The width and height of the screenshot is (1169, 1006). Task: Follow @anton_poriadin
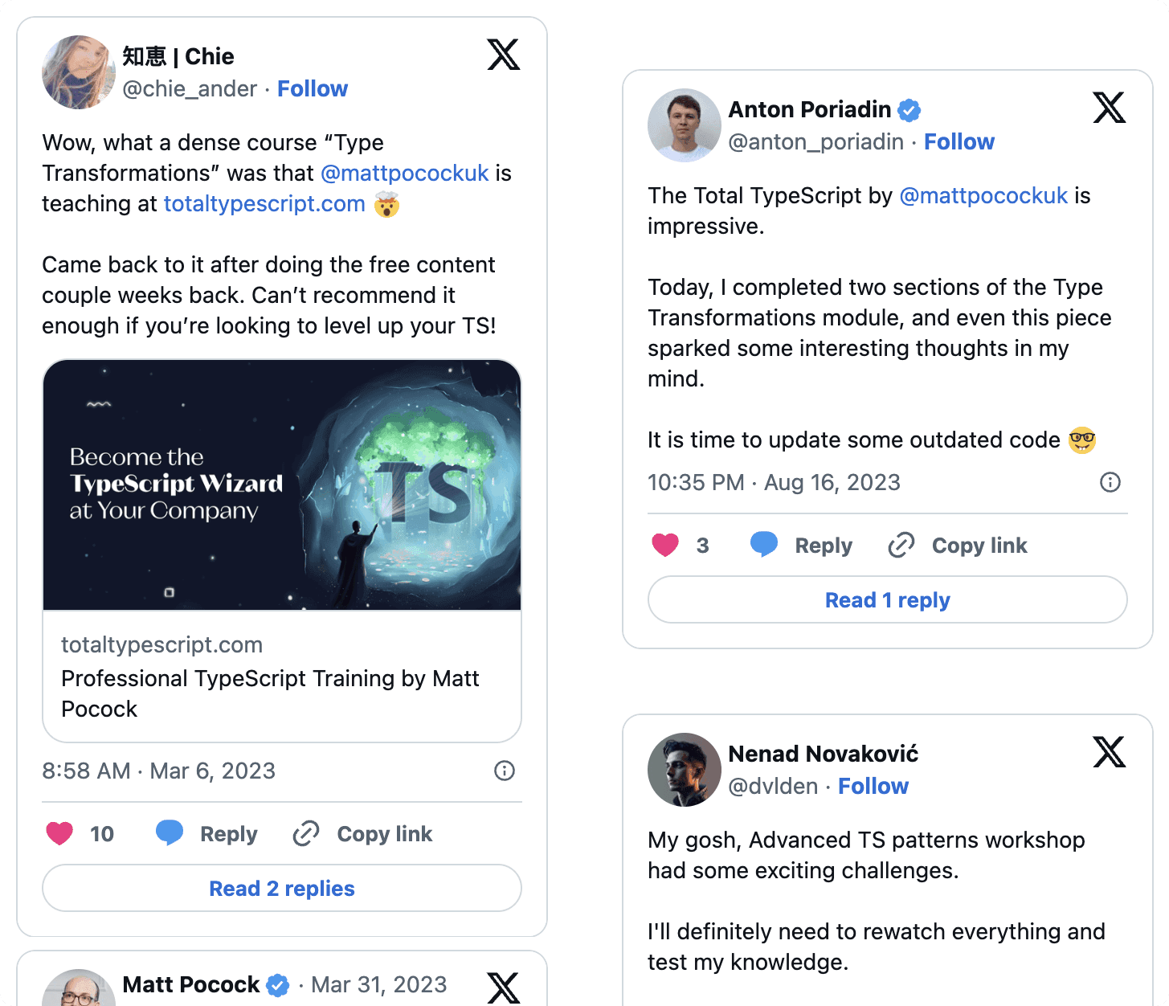click(958, 141)
